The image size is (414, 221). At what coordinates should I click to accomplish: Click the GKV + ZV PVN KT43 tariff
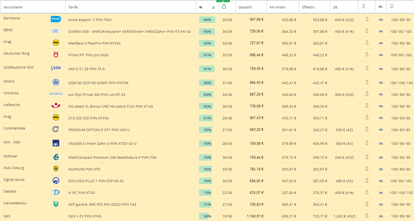click(85, 216)
